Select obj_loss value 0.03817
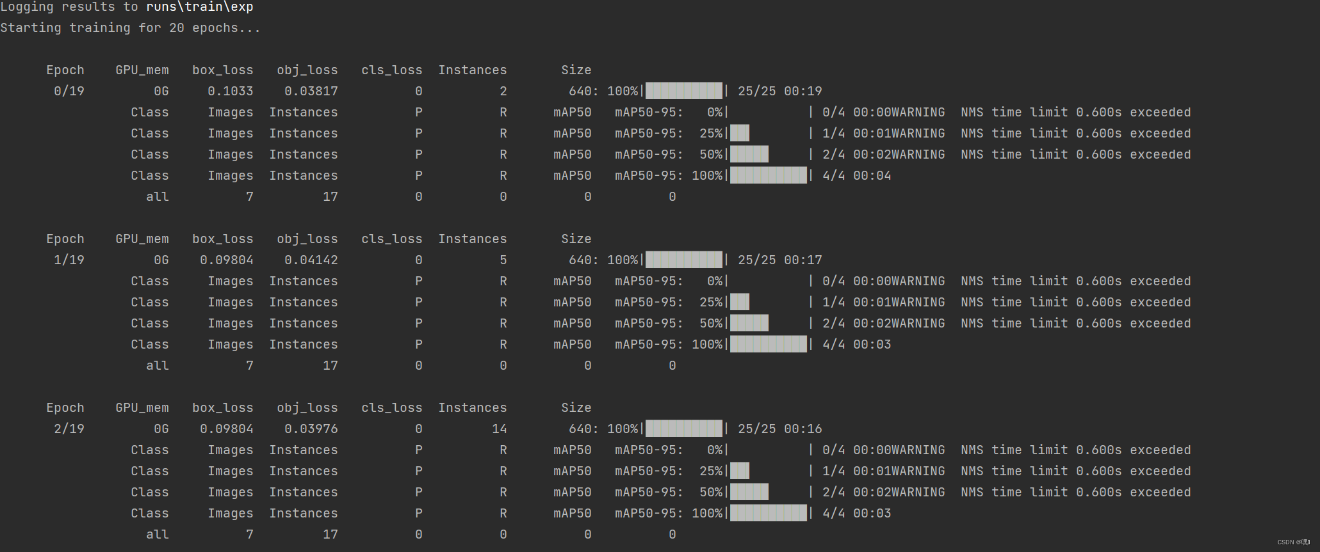The height and width of the screenshot is (552, 1320). pos(311,91)
